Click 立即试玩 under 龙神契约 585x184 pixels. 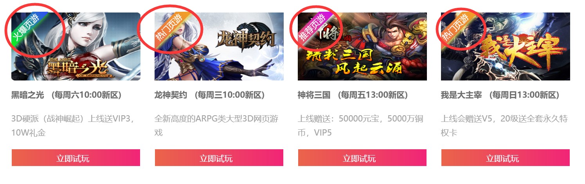coord(219,158)
